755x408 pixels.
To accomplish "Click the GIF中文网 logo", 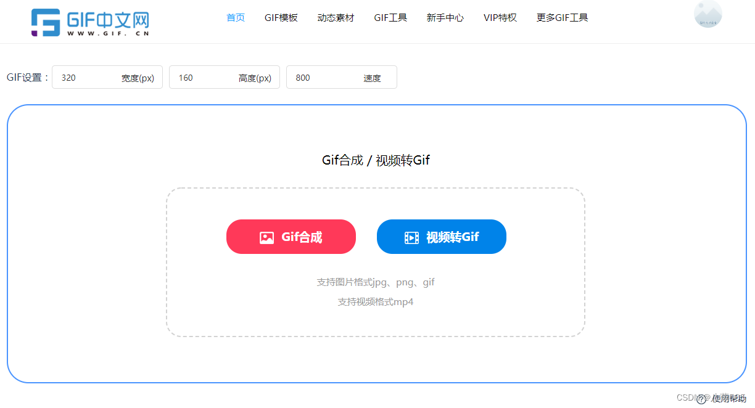I will click(90, 21).
